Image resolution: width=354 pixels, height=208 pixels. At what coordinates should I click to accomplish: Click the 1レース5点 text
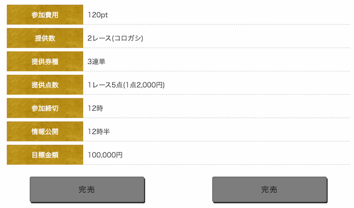pos(105,85)
